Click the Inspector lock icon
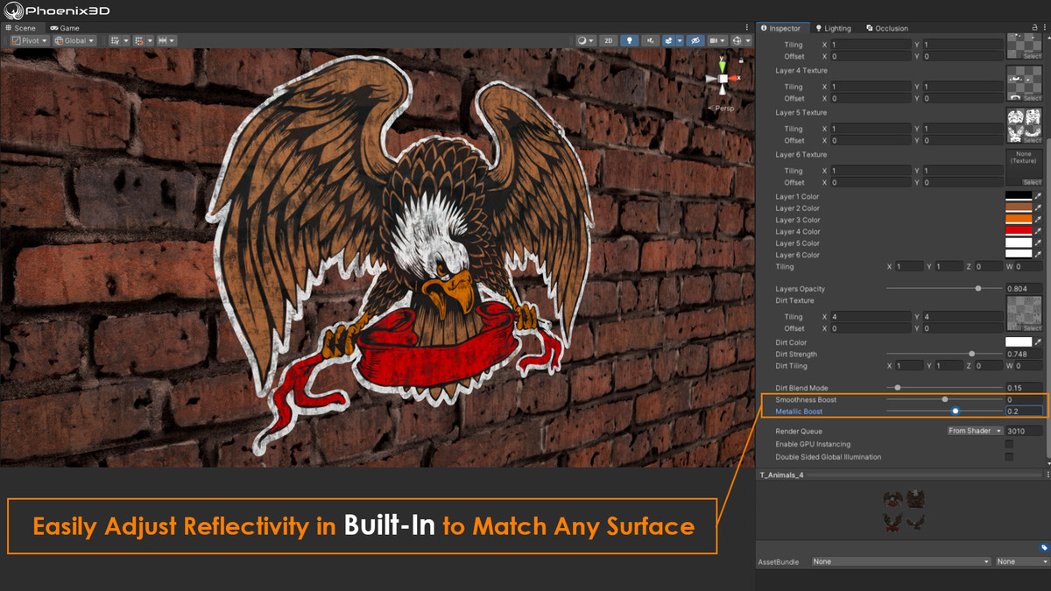Screen dimensions: 1051x591 [x=1035, y=28]
